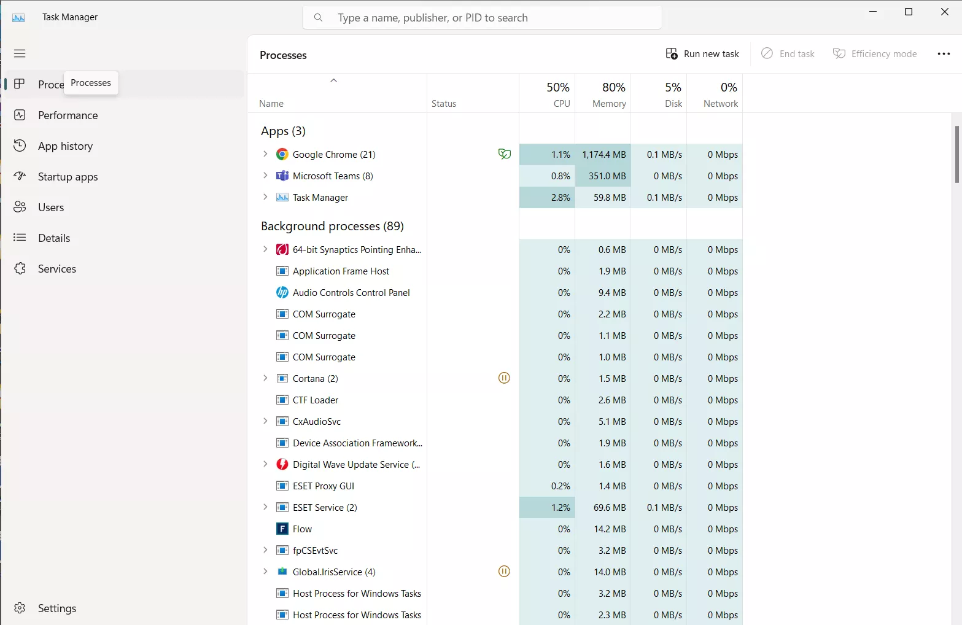Select the Users icon in sidebar
Screen dimensions: 962x625
click(x=20, y=208)
